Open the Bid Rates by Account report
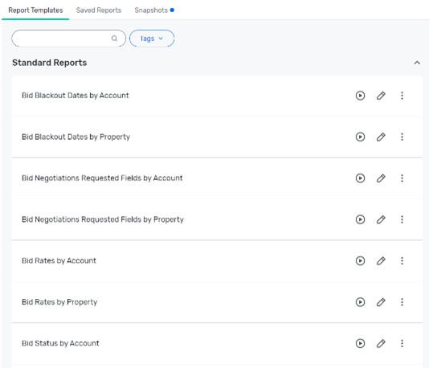Image resolution: width=433 pixels, height=368 pixels. (59, 260)
